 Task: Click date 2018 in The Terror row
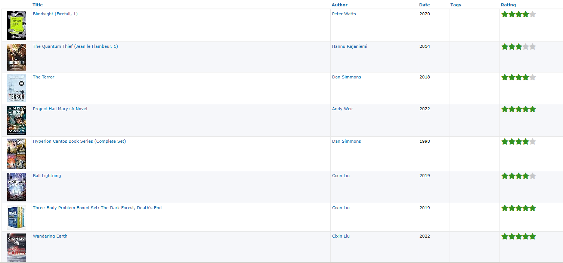pyautogui.click(x=425, y=77)
